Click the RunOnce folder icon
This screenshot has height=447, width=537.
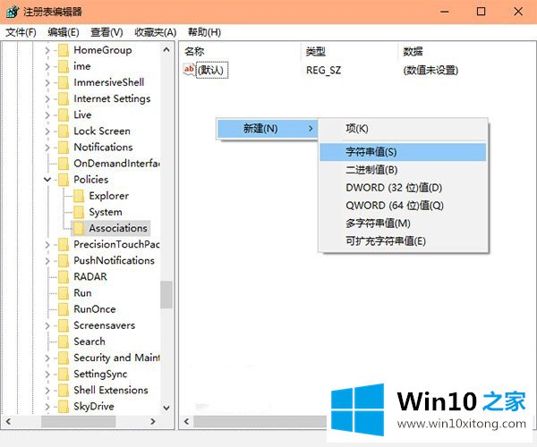click(64, 309)
